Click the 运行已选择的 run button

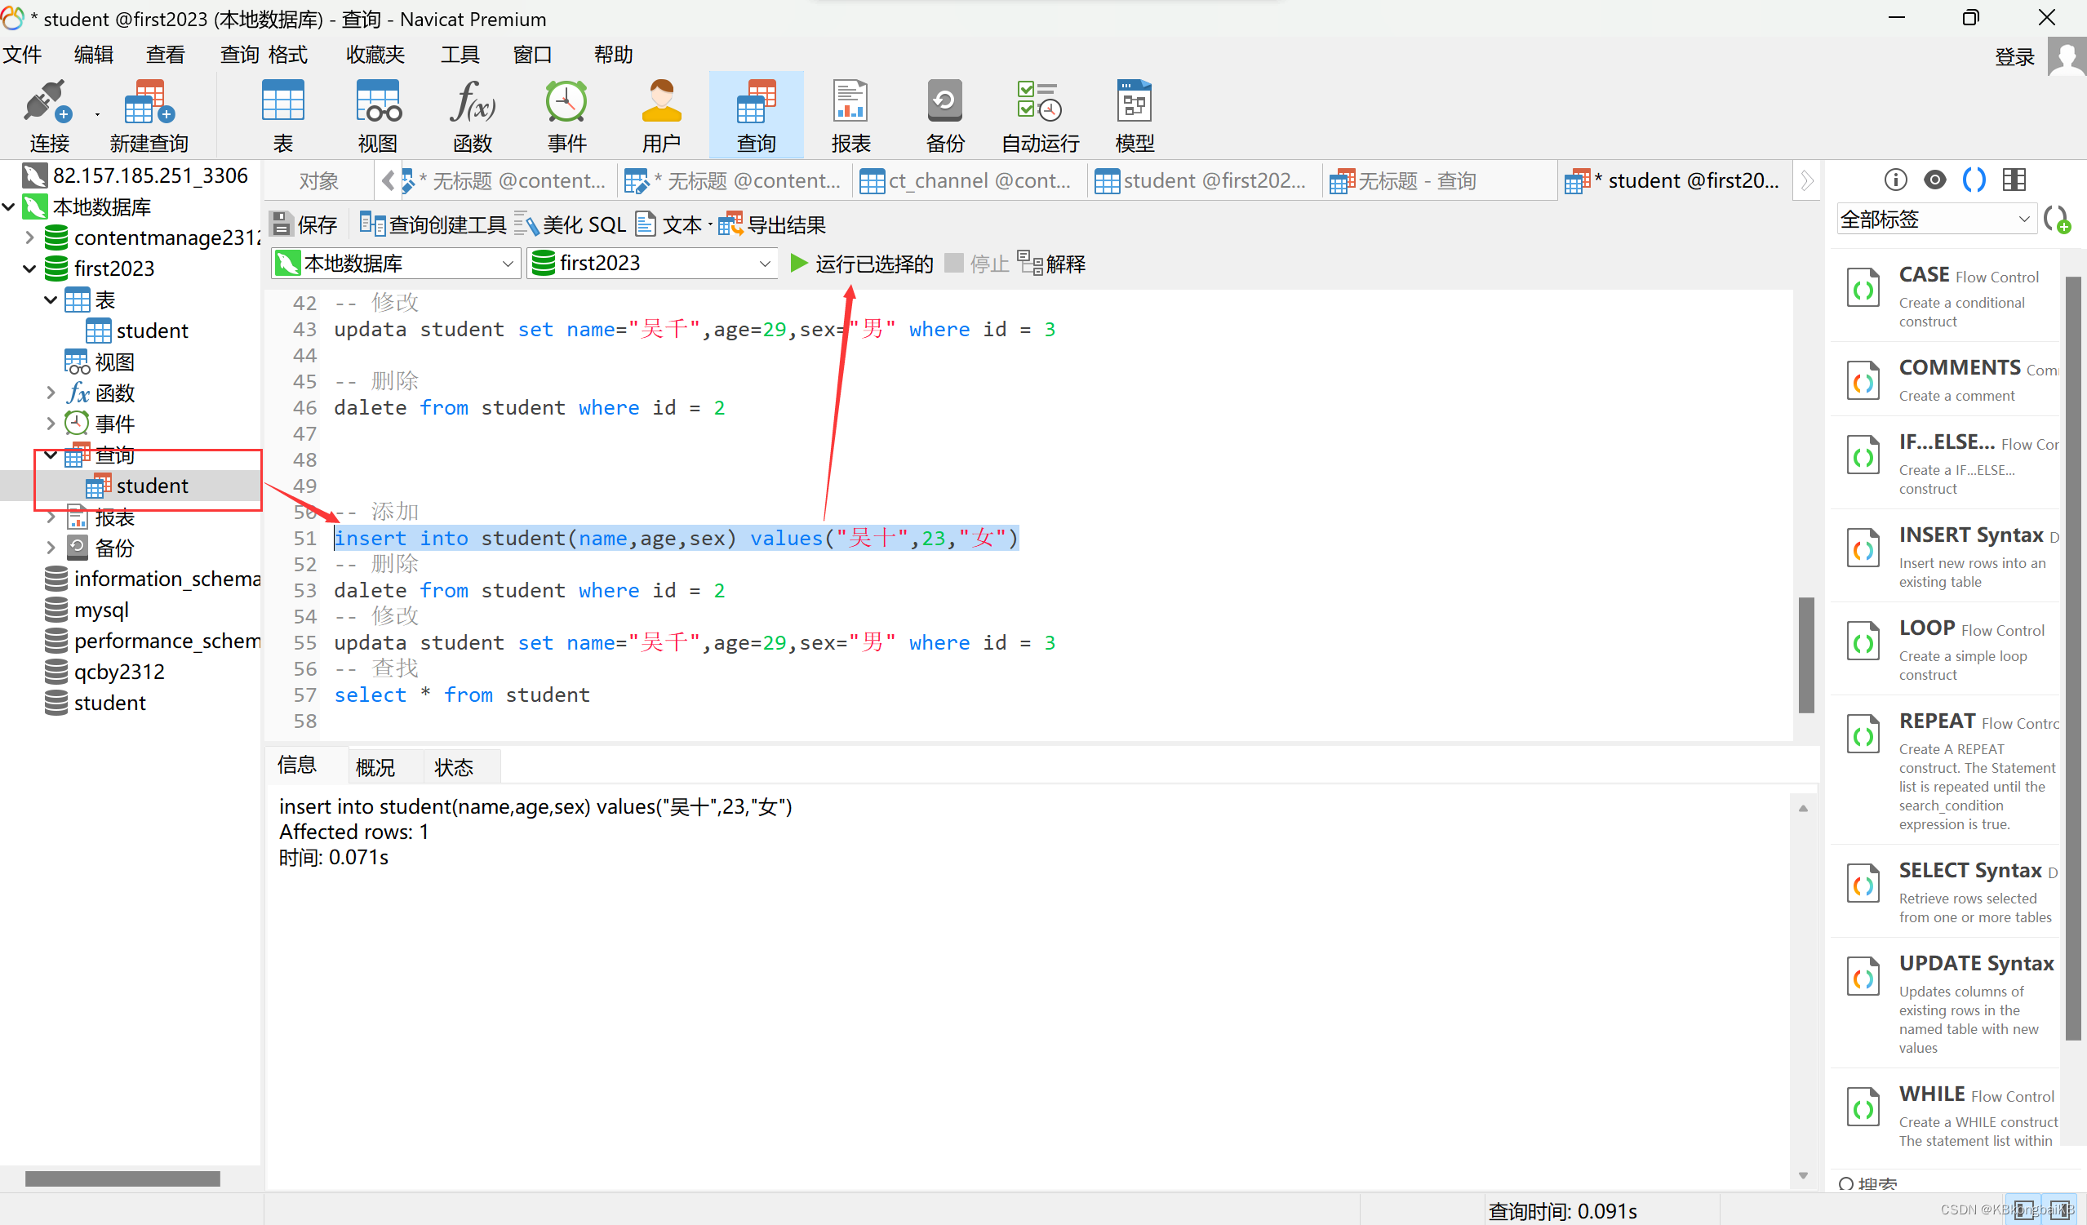tap(862, 264)
